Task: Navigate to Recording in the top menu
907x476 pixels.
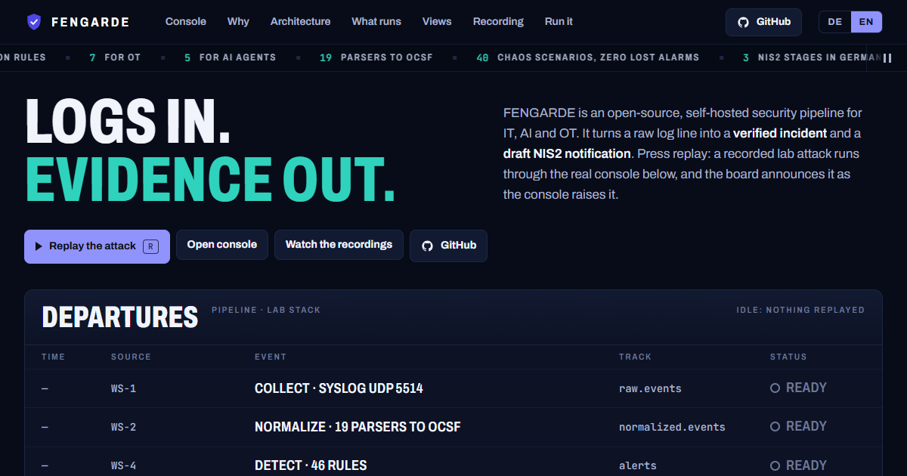Action: pos(498,22)
